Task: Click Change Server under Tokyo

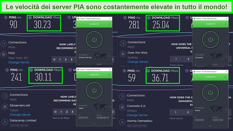Action: [20, 114]
